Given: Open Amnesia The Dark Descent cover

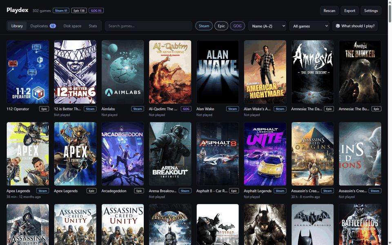Looking at the screenshot, I should (312, 72).
